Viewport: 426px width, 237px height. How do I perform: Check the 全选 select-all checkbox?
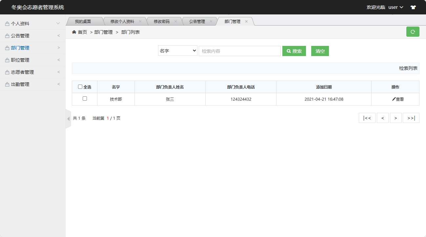(x=80, y=87)
